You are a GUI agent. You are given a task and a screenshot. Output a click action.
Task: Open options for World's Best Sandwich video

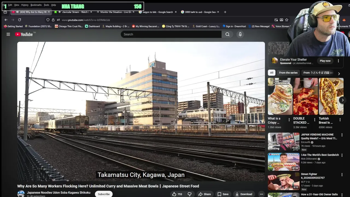[342, 155]
